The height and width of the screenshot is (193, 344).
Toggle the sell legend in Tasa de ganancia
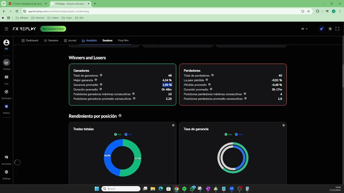point(239,134)
